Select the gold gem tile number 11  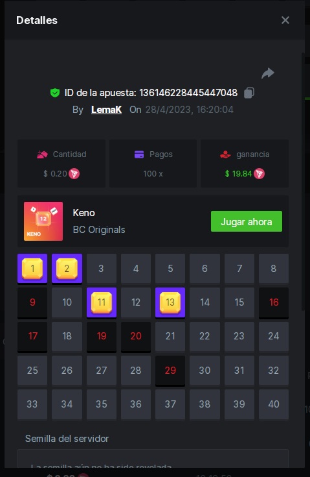tap(102, 302)
